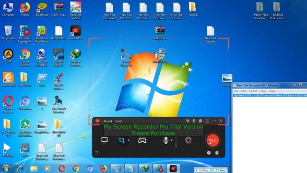
Task: Open the Edit menu in Notepad
Action: 243,91
